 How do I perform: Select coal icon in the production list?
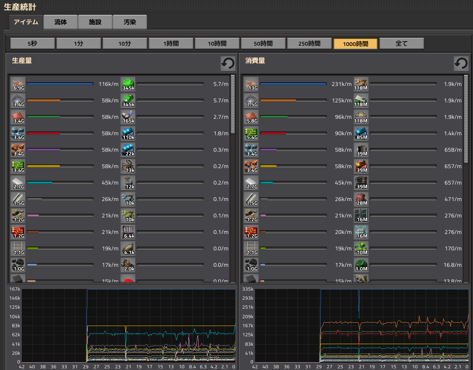pyautogui.click(x=18, y=265)
